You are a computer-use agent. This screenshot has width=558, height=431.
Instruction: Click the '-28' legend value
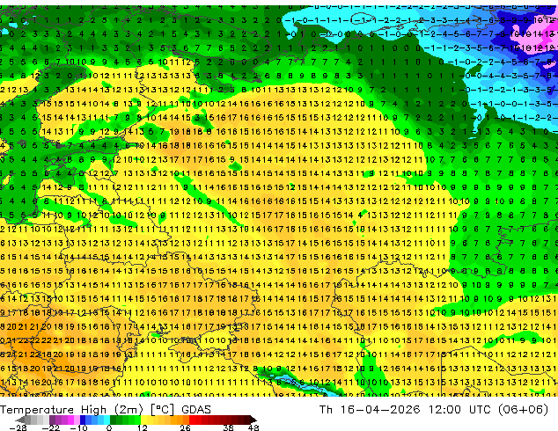click(x=18, y=427)
